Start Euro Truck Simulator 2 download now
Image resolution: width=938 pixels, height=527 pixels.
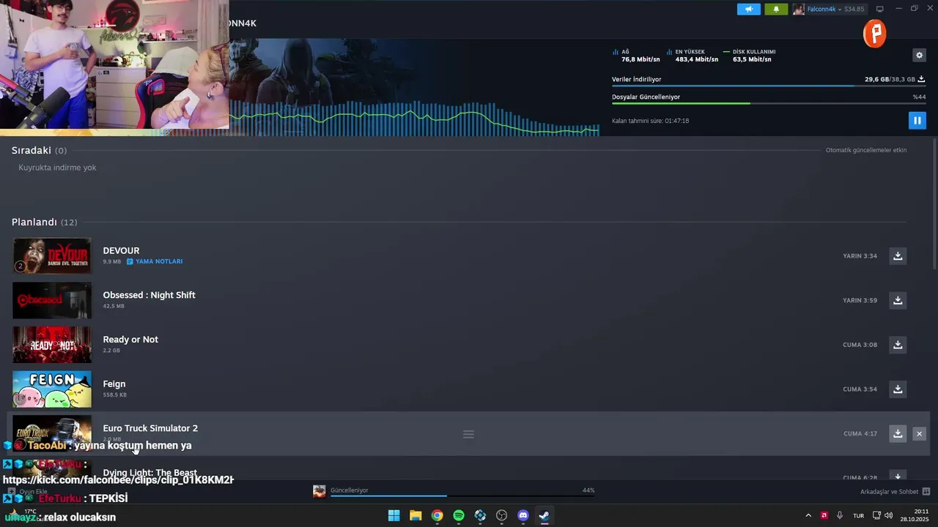pos(898,433)
